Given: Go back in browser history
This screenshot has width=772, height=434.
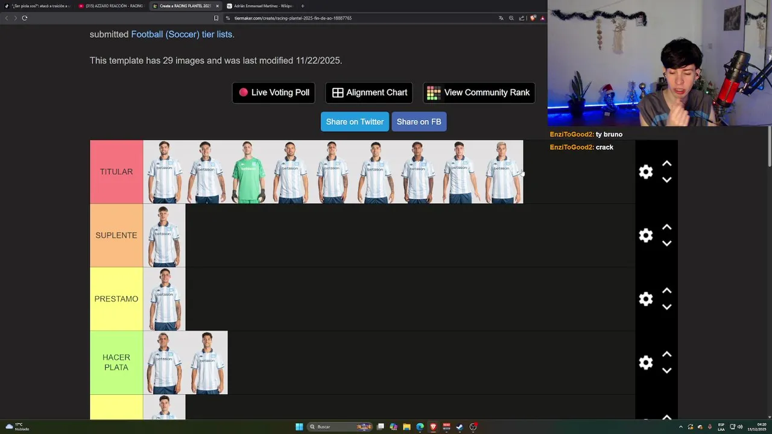Looking at the screenshot, I should (7, 18).
